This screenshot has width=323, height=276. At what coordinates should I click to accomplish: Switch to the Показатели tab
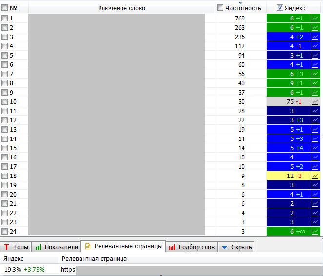tap(56, 247)
